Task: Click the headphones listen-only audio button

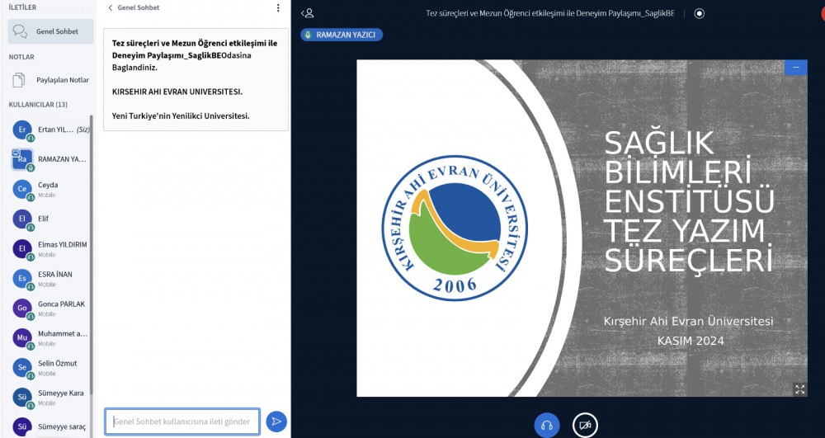Action: (x=547, y=425)
